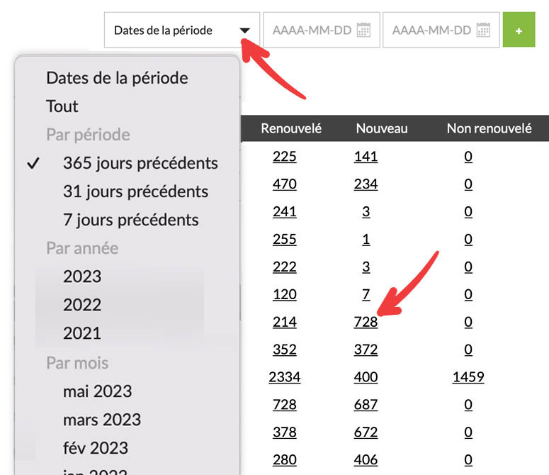Open the 1459 link in Non renouvelé column
The width and height of the screenshot is (549, 475).
[x=468, y=377]
